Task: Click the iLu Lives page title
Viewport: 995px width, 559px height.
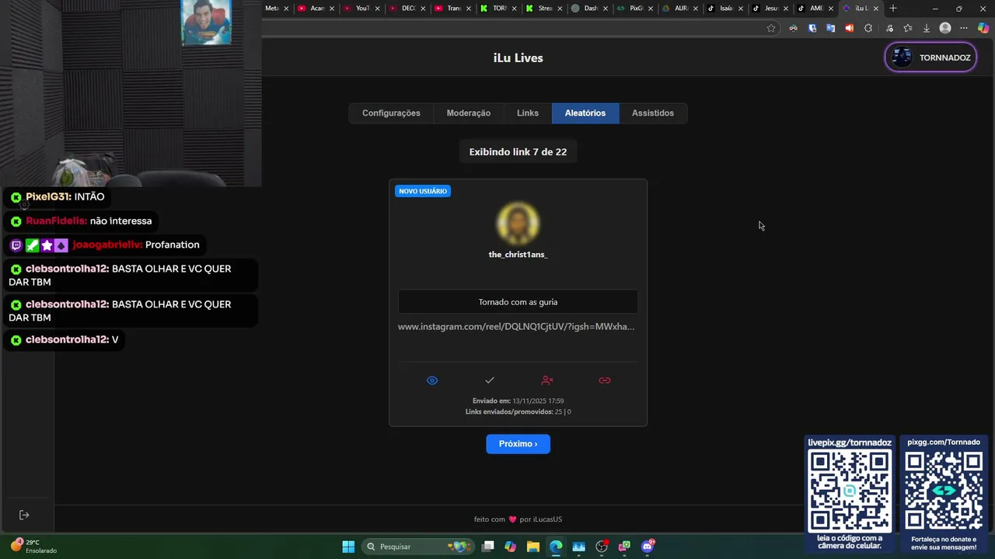Action: 518,58
